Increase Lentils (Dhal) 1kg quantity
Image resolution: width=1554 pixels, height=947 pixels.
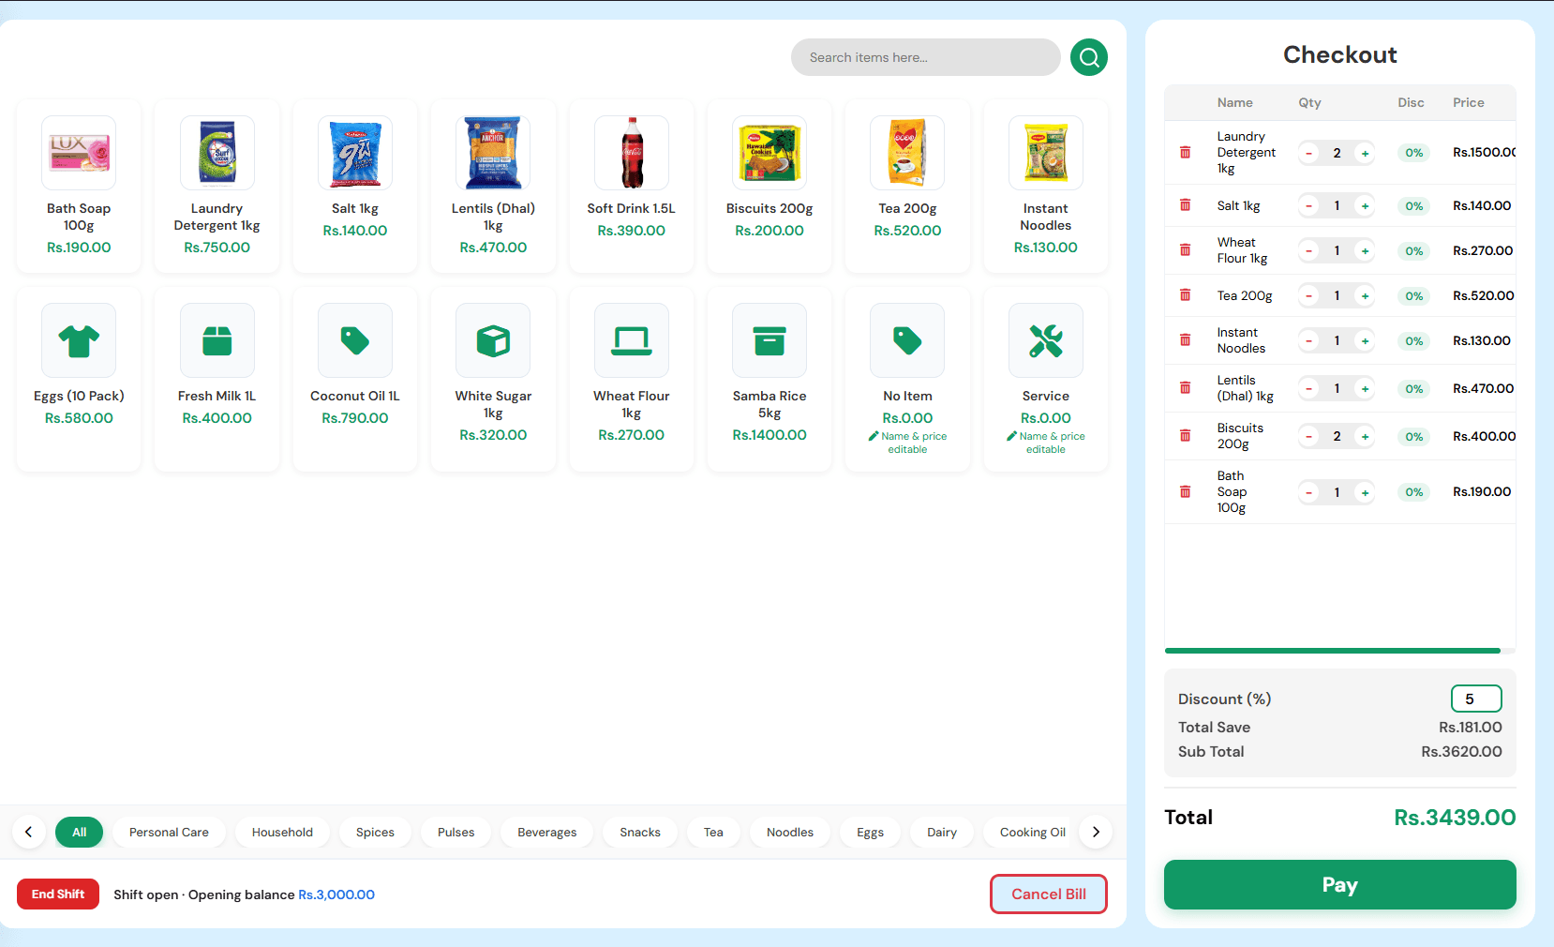[x=1365, y=388]
